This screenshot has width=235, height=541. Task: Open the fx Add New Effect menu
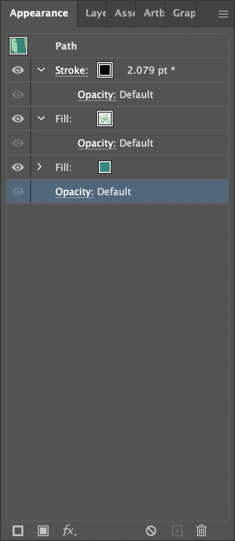click(x=69, y=530)
